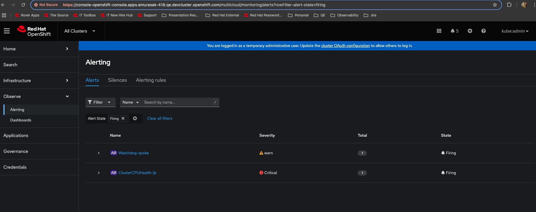Open the browser apps grid shortcut
This screenshot has width=536, height=212.
4,15
